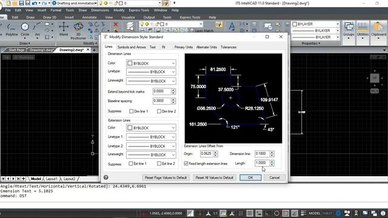Click the MODEL status bar toggle
The height and width of the screenshot is (218, 388).
point(315,213)
